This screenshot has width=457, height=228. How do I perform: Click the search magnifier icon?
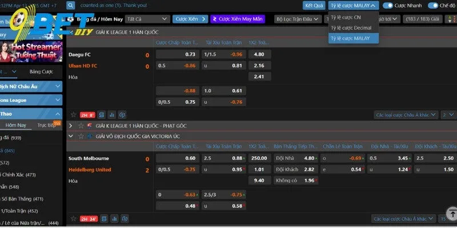coord(70,5)
